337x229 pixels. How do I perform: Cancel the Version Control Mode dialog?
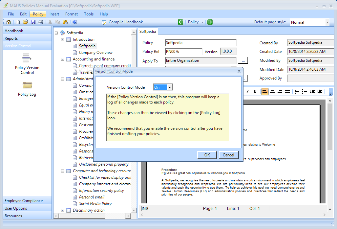(x=228, y=155)
